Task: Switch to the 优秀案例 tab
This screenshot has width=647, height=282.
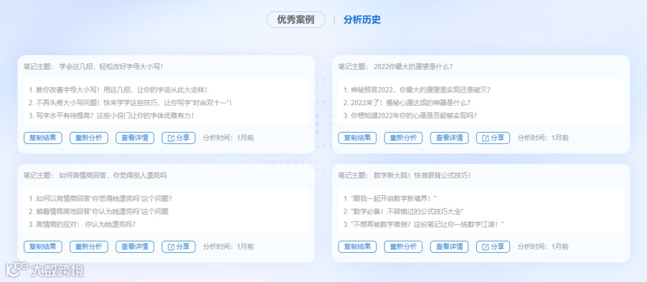Action: [x=296, y=20]
